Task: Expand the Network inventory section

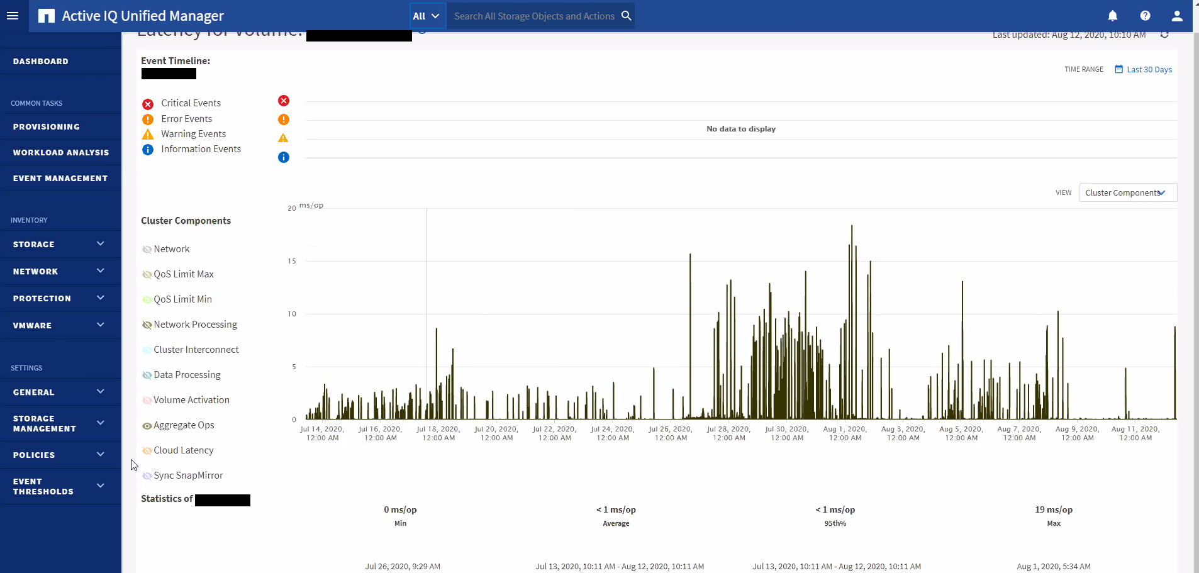Action: tap(60, 271)
